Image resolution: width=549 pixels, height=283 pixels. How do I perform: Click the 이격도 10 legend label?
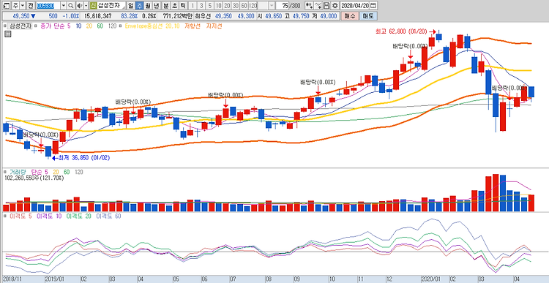(x=49, y=216)
